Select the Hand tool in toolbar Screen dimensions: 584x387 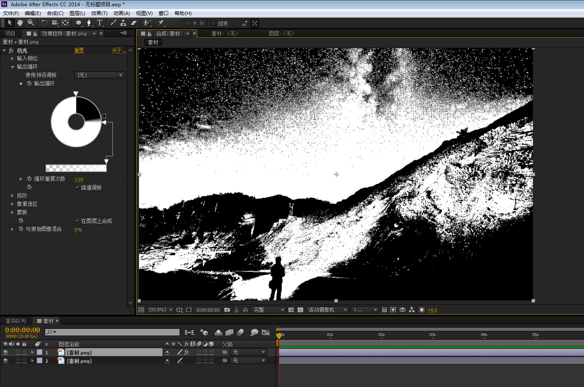[x=20, y=23]
